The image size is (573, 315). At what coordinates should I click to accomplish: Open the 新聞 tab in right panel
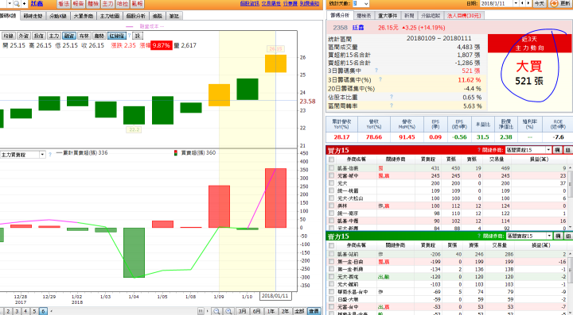[409, 16]
